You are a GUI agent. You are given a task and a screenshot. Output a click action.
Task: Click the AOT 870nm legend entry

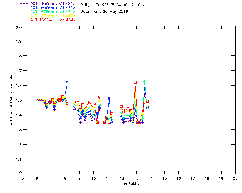click(48, 16)
